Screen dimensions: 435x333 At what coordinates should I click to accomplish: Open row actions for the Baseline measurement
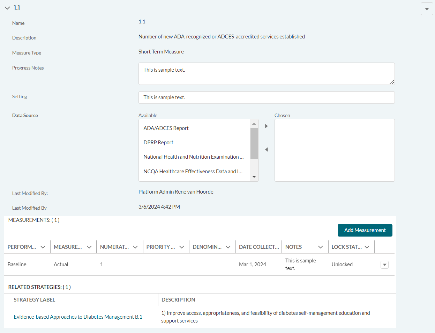pos(384,265)
